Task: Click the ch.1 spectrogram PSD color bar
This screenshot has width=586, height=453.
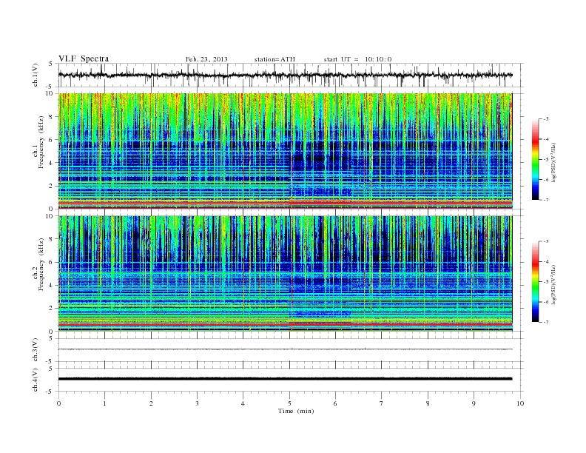Action: point(535,159)
